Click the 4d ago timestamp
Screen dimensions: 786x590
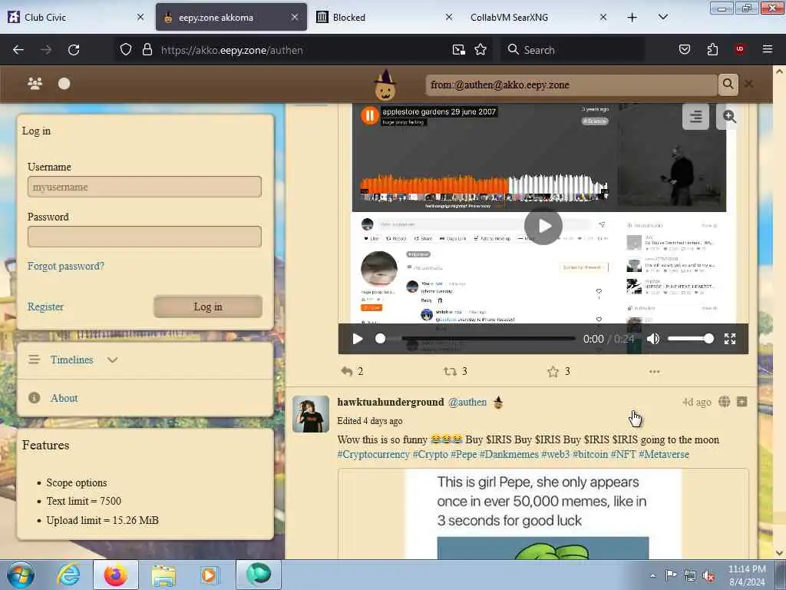pos(697,402)
